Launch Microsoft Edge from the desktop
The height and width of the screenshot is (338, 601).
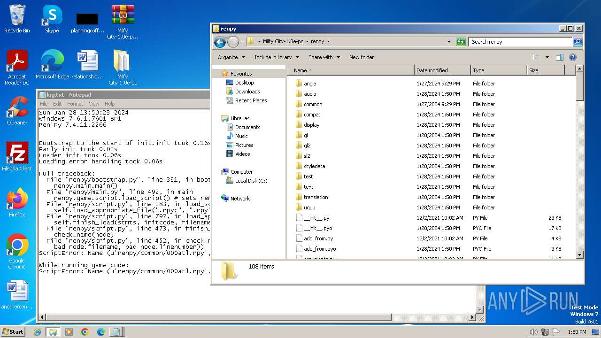point(52,65)
